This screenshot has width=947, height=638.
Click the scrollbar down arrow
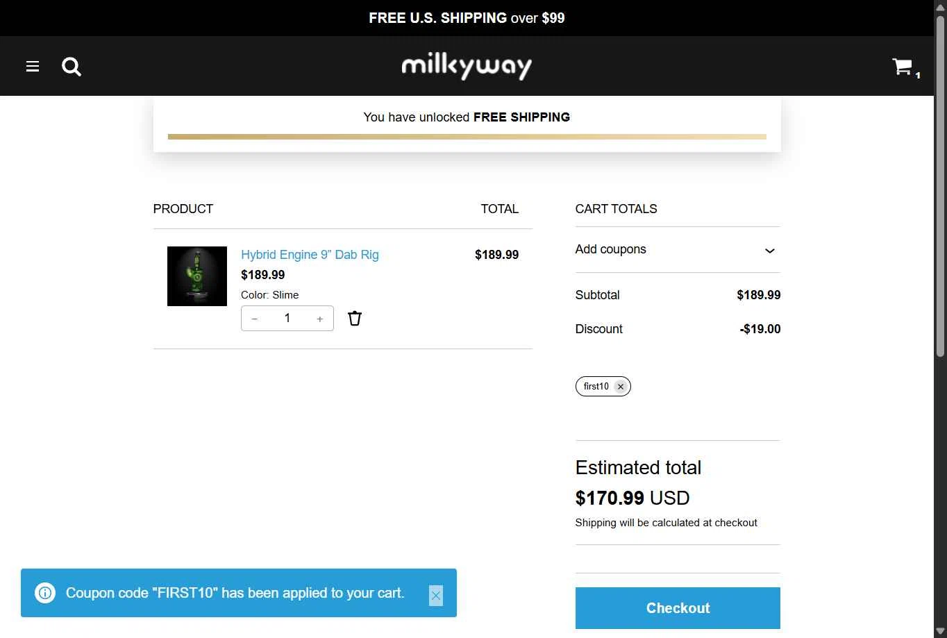940,632
